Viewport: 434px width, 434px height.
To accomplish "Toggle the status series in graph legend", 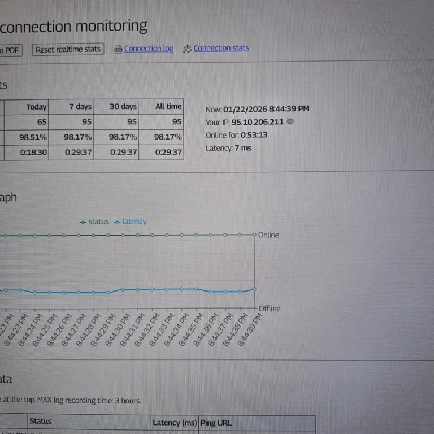I will [94, 222].
